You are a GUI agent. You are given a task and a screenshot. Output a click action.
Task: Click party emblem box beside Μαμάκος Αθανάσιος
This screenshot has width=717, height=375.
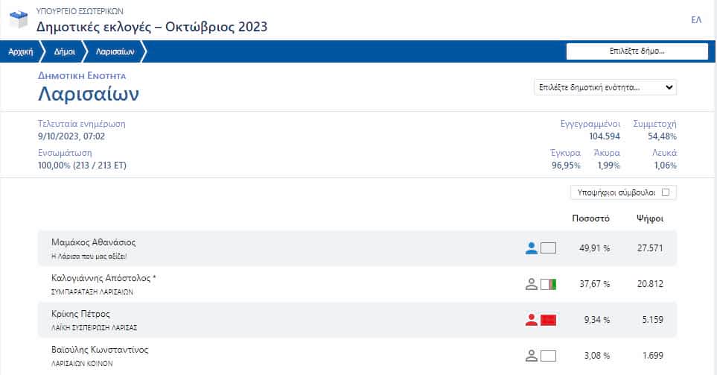[x=549, y=248]
